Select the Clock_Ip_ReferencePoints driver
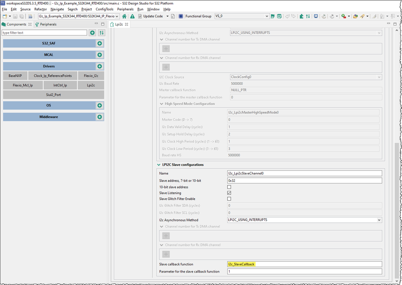Viewport: 402px width, 285px height. [x=53, y=76]
